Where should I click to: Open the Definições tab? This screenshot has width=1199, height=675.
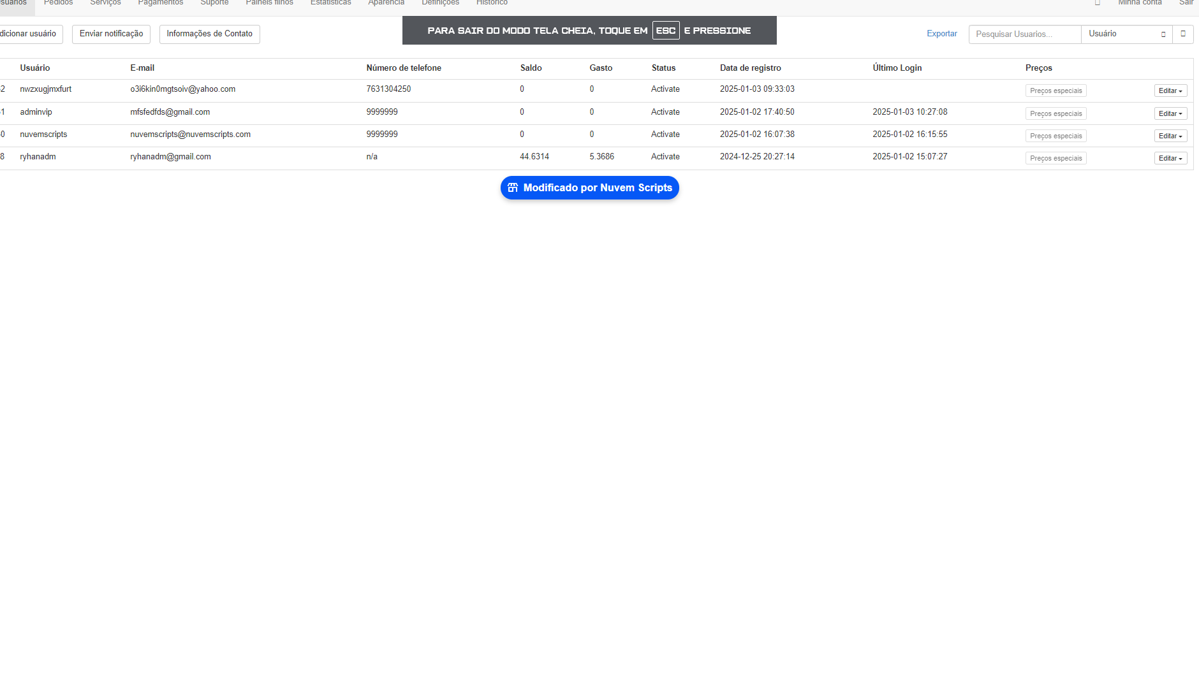pyautogui.click(x=440, y=3)
